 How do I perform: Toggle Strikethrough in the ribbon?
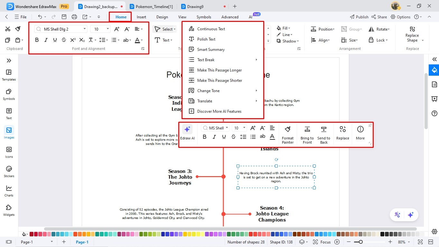(x=64, y=40)
